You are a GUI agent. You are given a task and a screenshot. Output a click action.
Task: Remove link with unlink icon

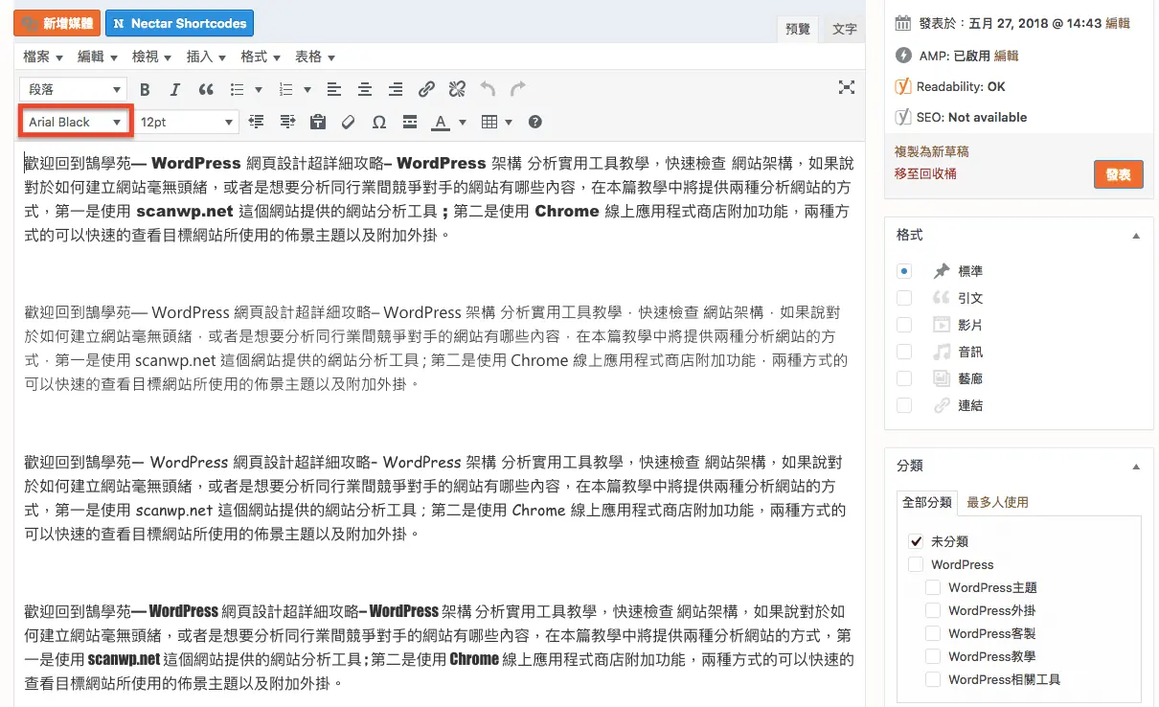point(457,89)
